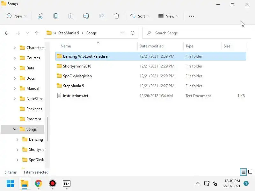255x191 pixels.
Task: Open the Sort options dropdown
Action: coord(140,16)
